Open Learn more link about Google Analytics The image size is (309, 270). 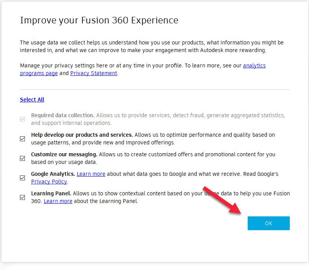tap(91, 174)
